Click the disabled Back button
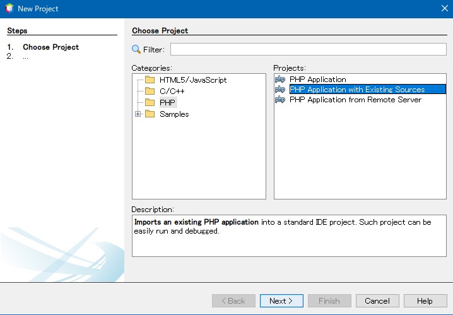 pyautogui.click(x=233, y=301)
